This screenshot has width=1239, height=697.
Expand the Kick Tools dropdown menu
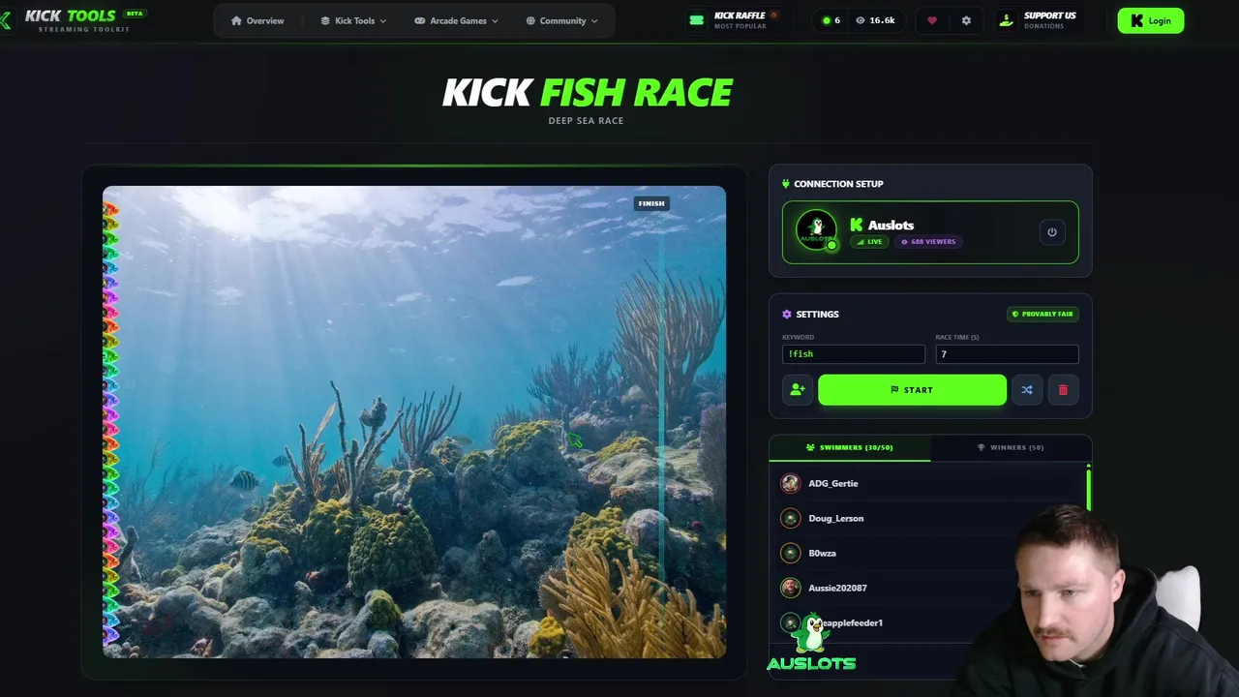(353, 20)
